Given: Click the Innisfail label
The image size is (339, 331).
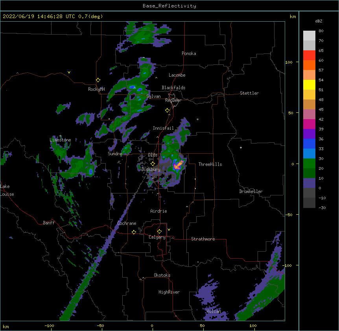Looking at the screenshot, I should pyautogui.click(x=163, y=128).
